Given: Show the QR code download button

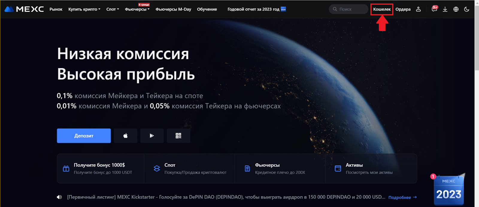Looking at the screenshot, I should click(x=178, y=136).
